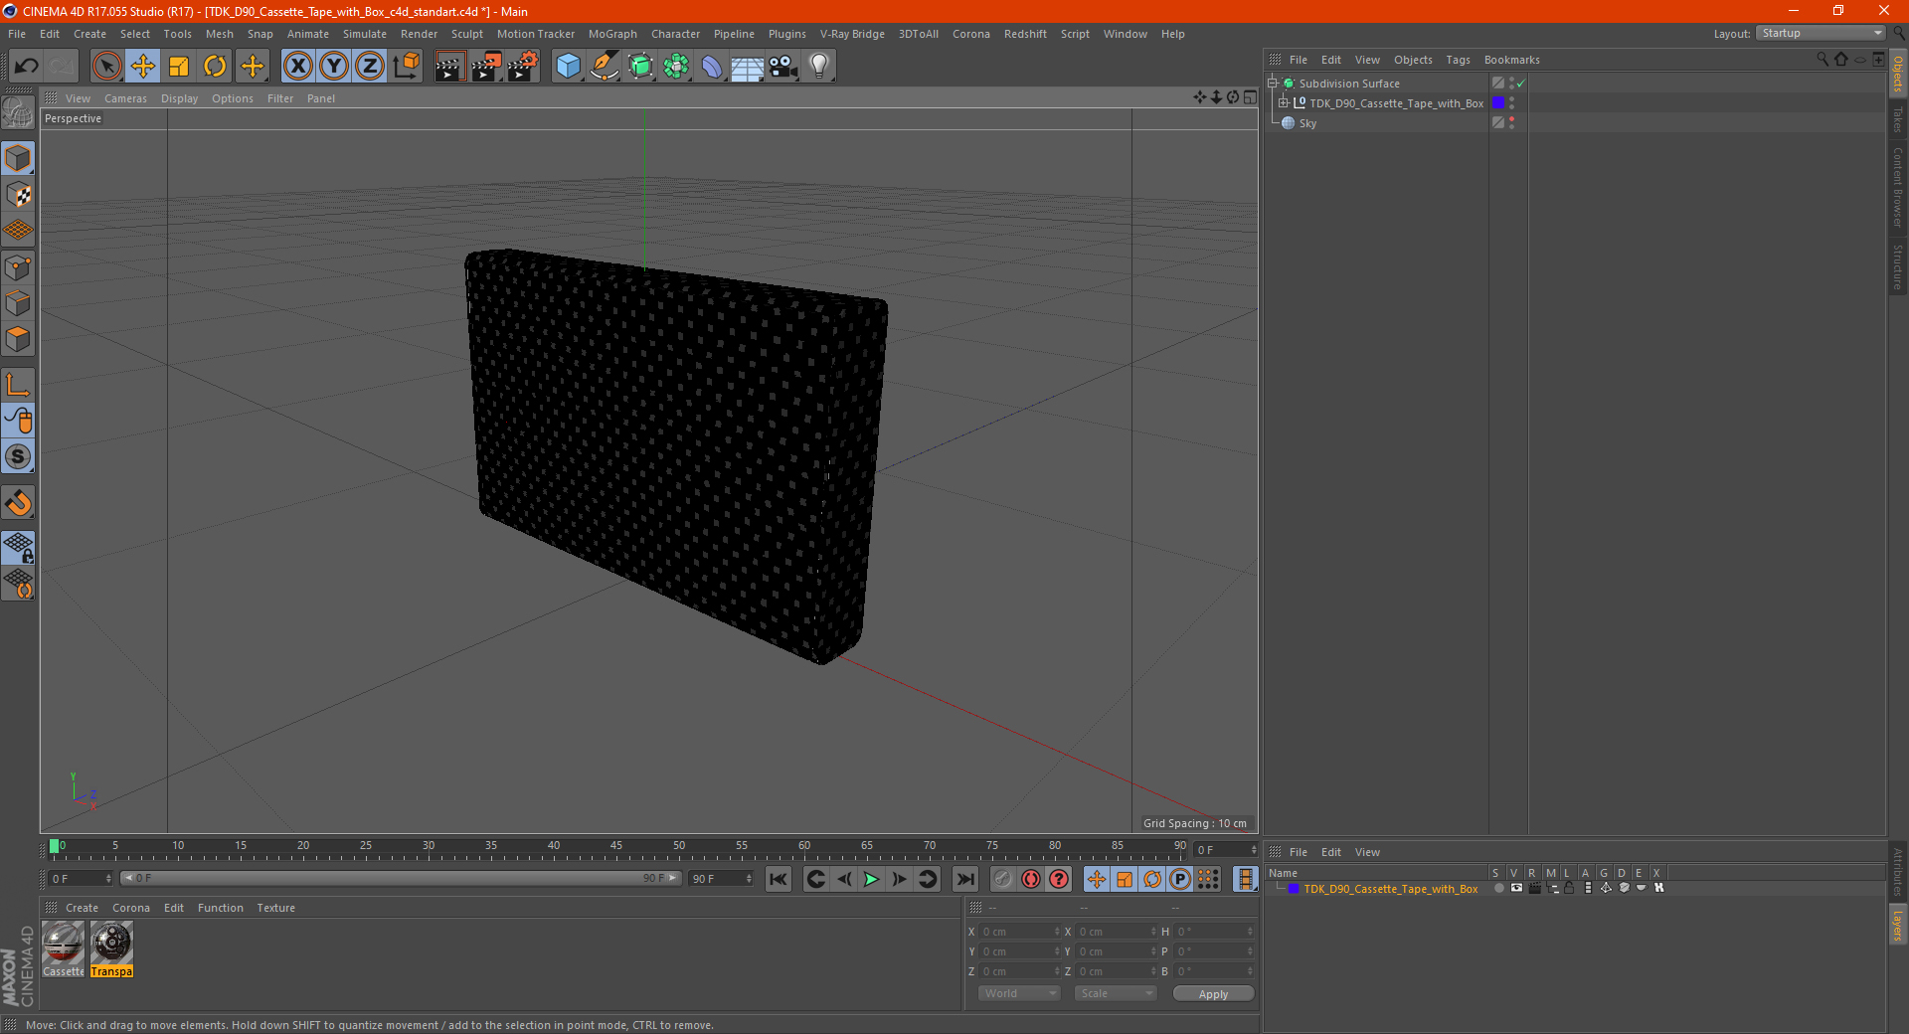Open Edit Render Settings
Screen dimensions: 1909x1034
click(x=523, y=67)
